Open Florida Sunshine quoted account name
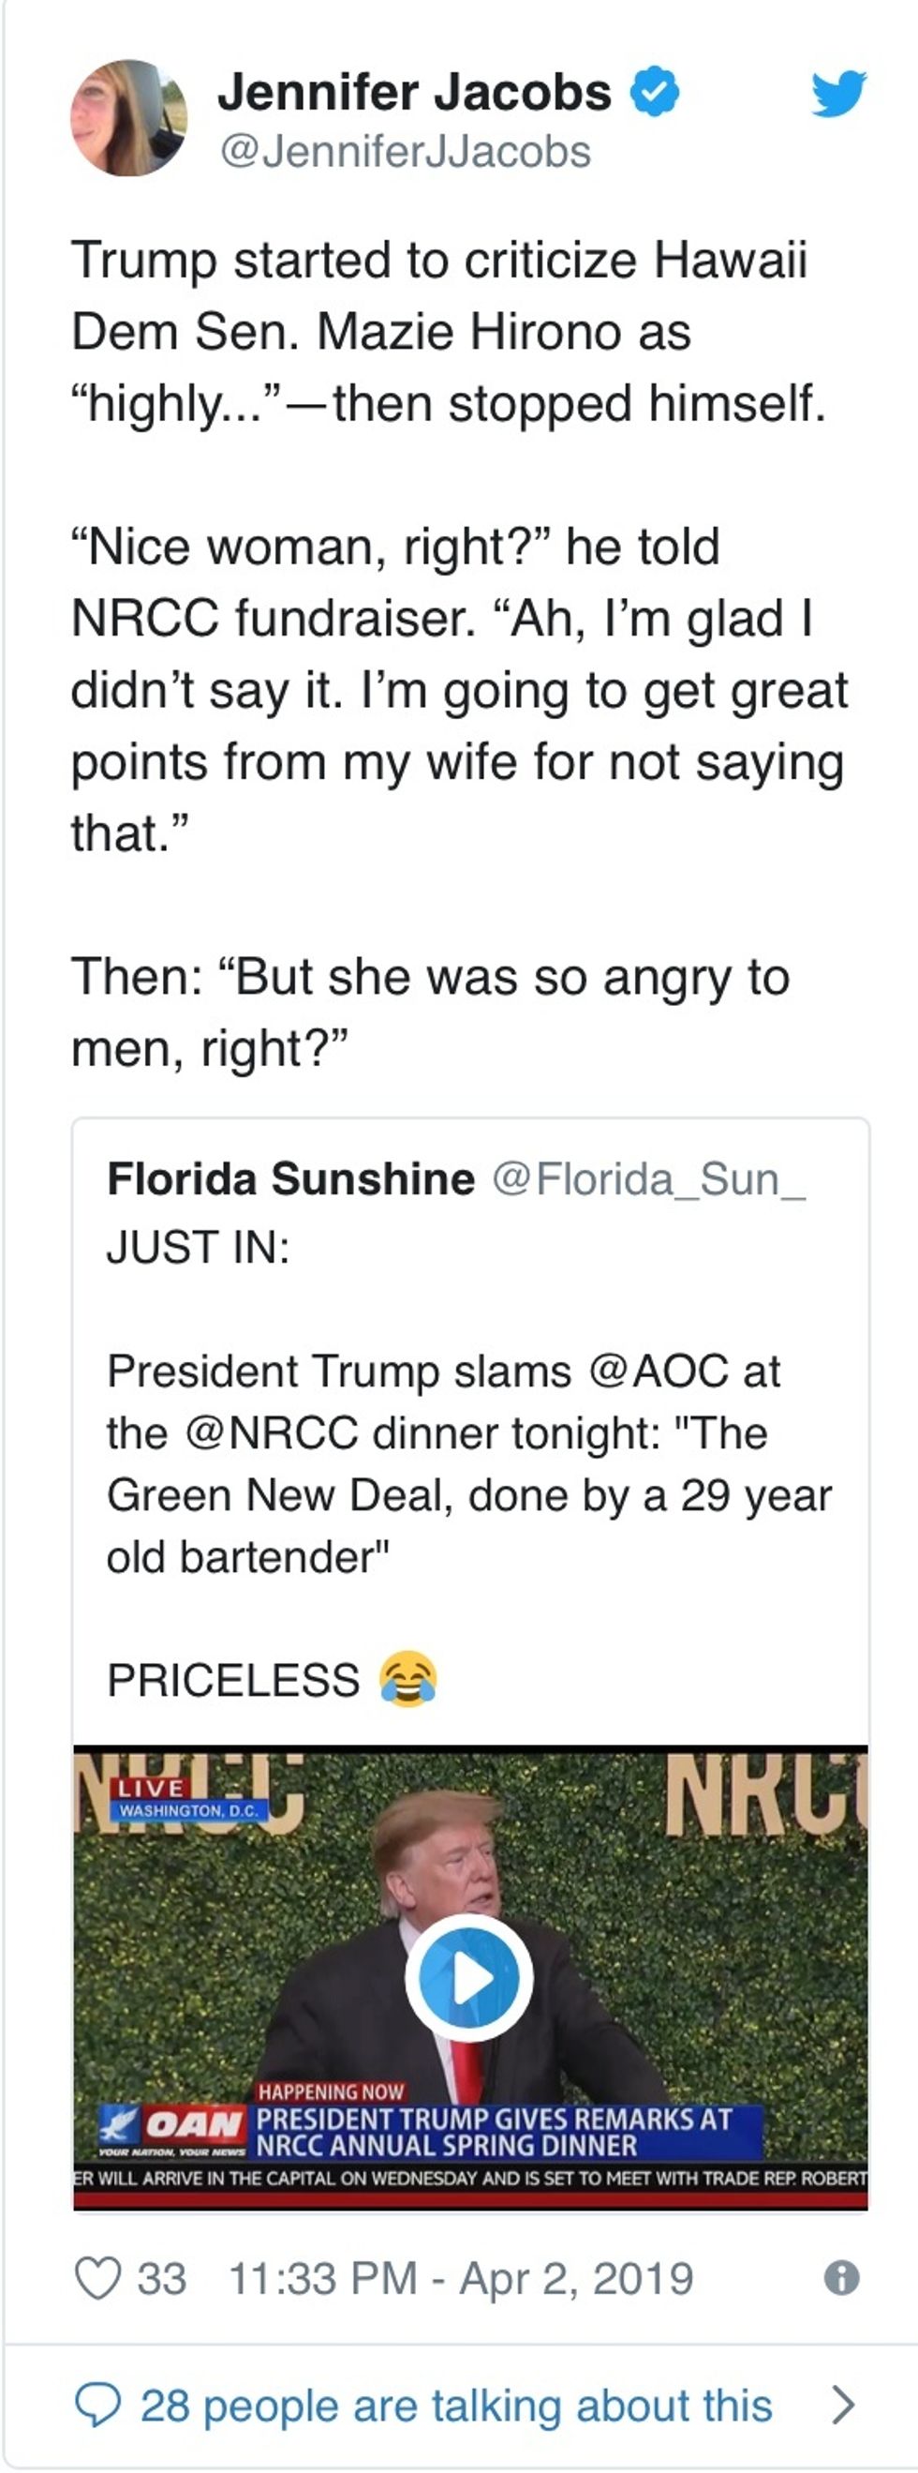Image resolution: width=918 pixels, height=2473 pixels. [290, 1179]
